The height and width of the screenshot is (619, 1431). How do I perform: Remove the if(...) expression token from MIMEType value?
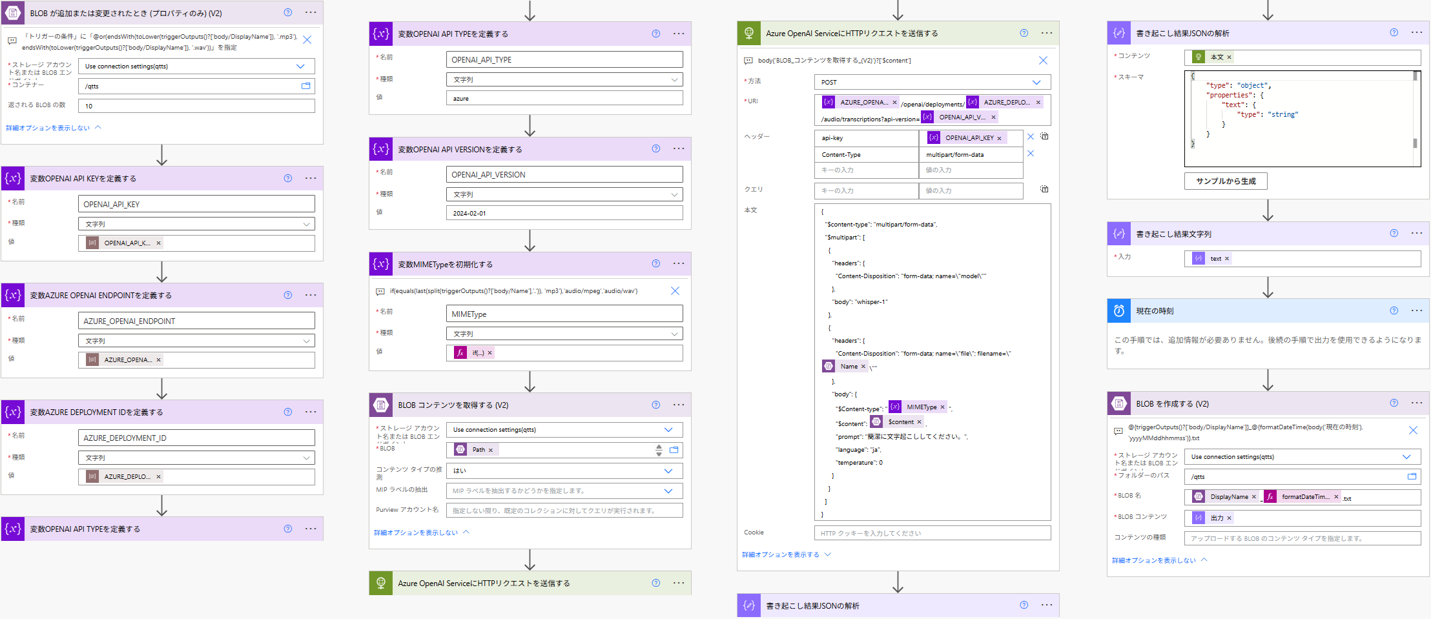[489, 353]
